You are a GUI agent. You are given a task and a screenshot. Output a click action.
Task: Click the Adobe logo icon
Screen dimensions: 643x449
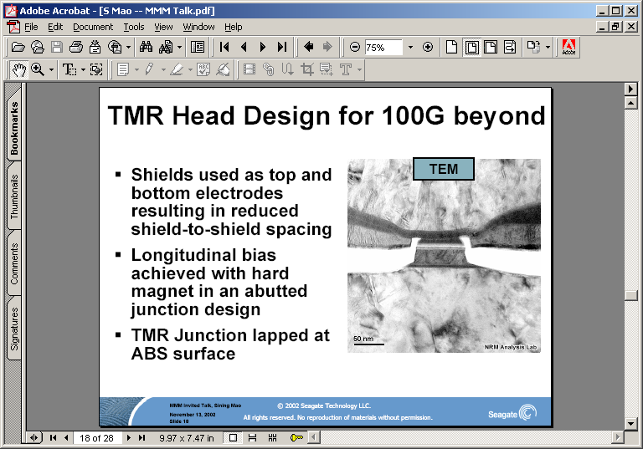(x=569, y=47)
